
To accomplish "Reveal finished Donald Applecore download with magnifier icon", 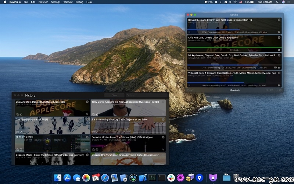I will 189,50.
